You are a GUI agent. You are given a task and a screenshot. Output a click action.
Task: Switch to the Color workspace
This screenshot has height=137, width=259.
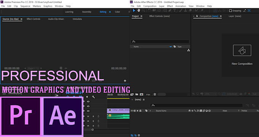point(117,12)
